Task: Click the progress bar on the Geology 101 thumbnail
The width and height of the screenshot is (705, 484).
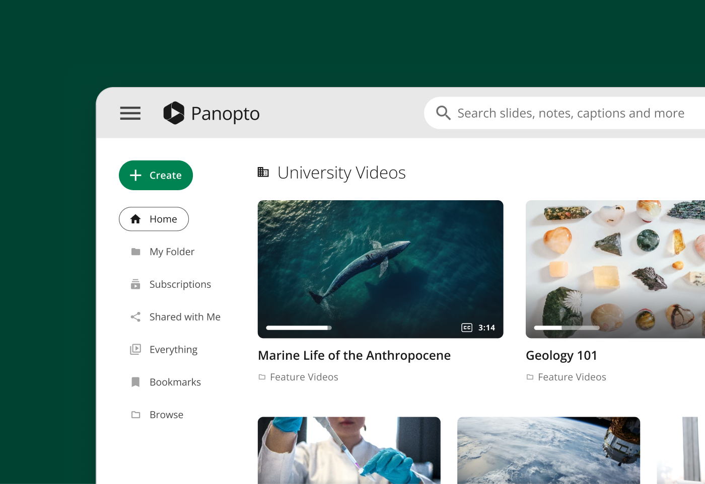Action: (567, 328)
